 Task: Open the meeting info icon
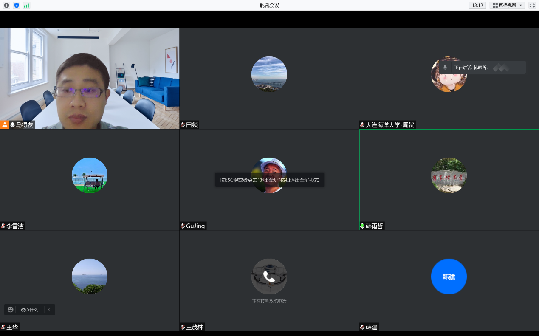[x=6, y=6]
